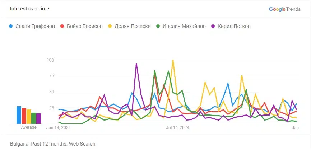311x152 pixels.
Task: Click the red average bar
Action: coord(24,116)
